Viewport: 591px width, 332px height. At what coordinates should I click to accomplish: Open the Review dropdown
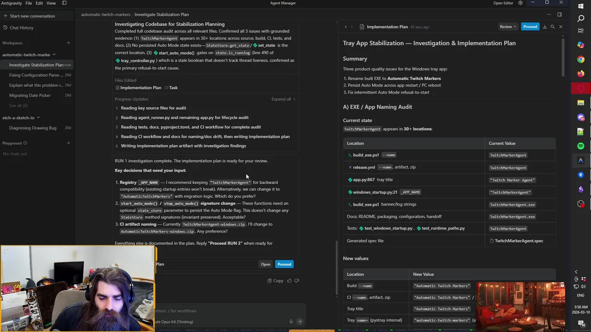point(508,27)
